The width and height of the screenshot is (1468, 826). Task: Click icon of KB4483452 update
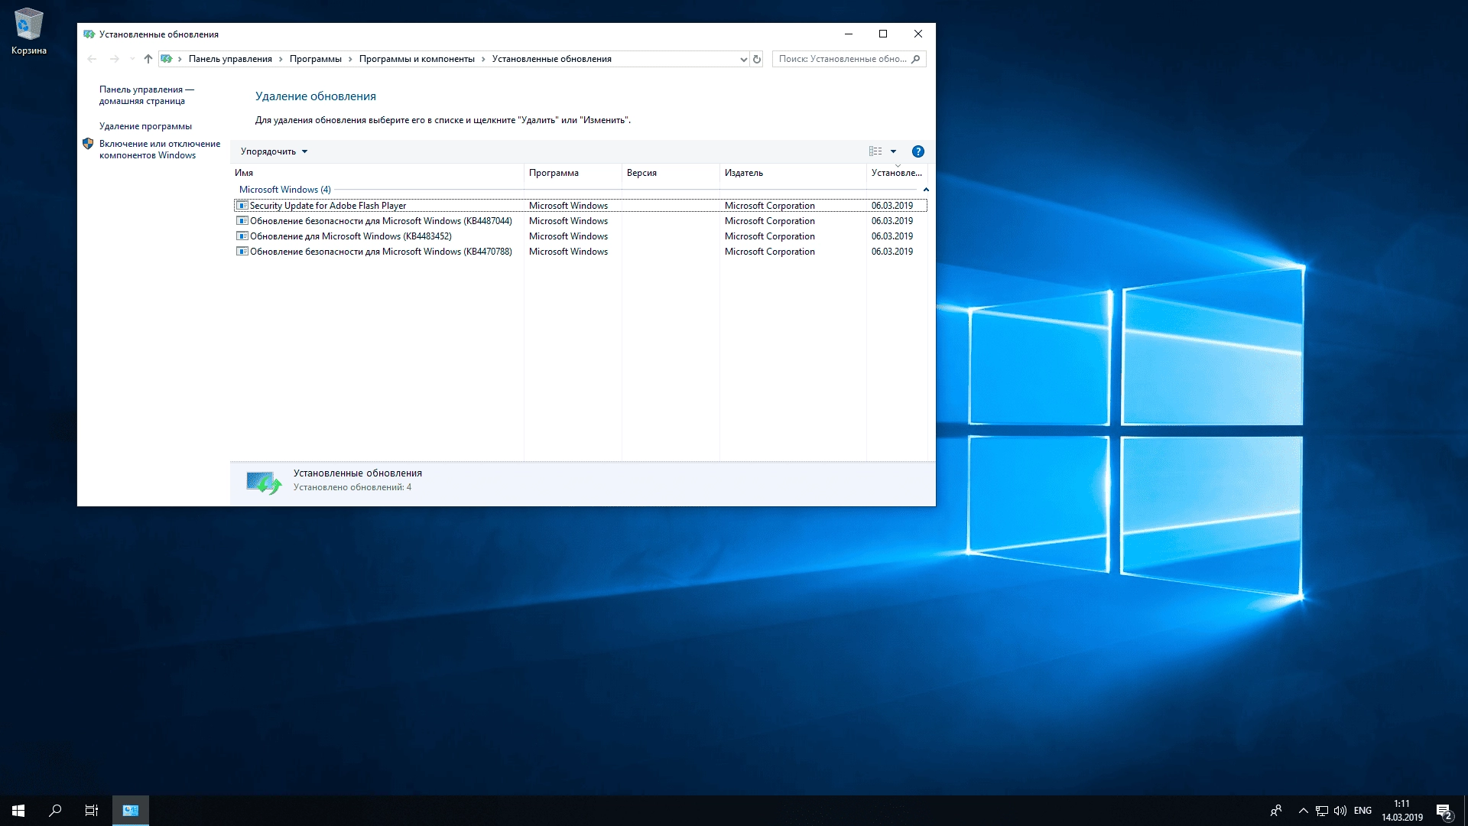[x=242, y=236]
